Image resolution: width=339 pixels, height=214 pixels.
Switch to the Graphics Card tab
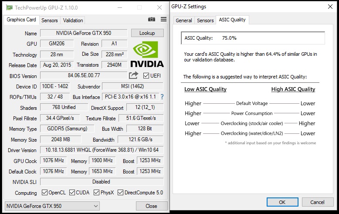(21, 20)
